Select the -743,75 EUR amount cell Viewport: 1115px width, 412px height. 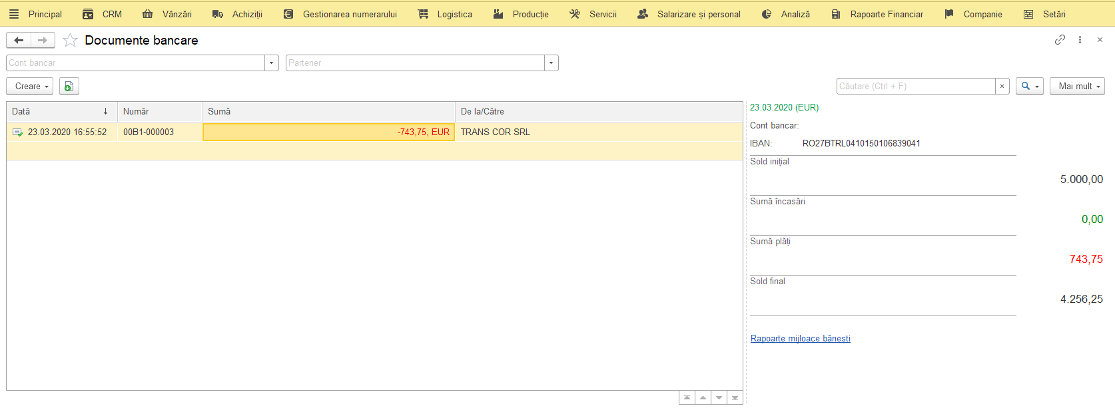click(x=328, y=132)
